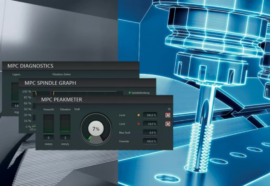
Task: Select the Vibration value box showing 3
Action: 65,138
